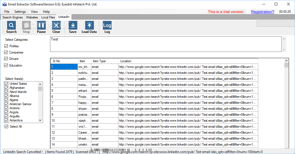Click the 'umakri...' item cell
The image size is (295, 154).
(x=84, y=144)
